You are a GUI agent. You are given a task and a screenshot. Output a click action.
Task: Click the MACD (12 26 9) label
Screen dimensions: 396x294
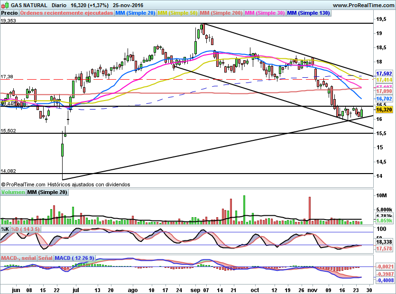pos(75,258)
